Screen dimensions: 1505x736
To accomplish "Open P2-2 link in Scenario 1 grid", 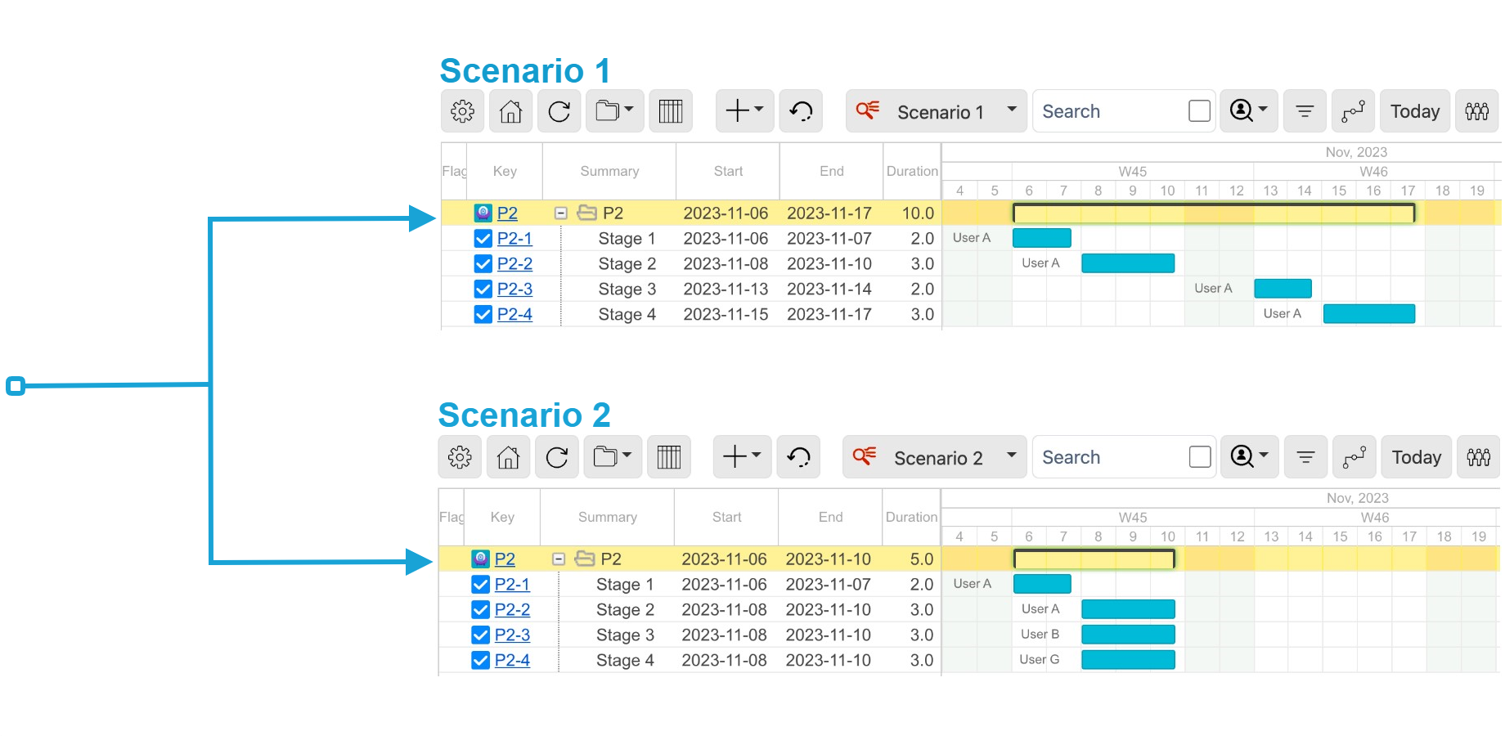I will click(x=514, y=264).
